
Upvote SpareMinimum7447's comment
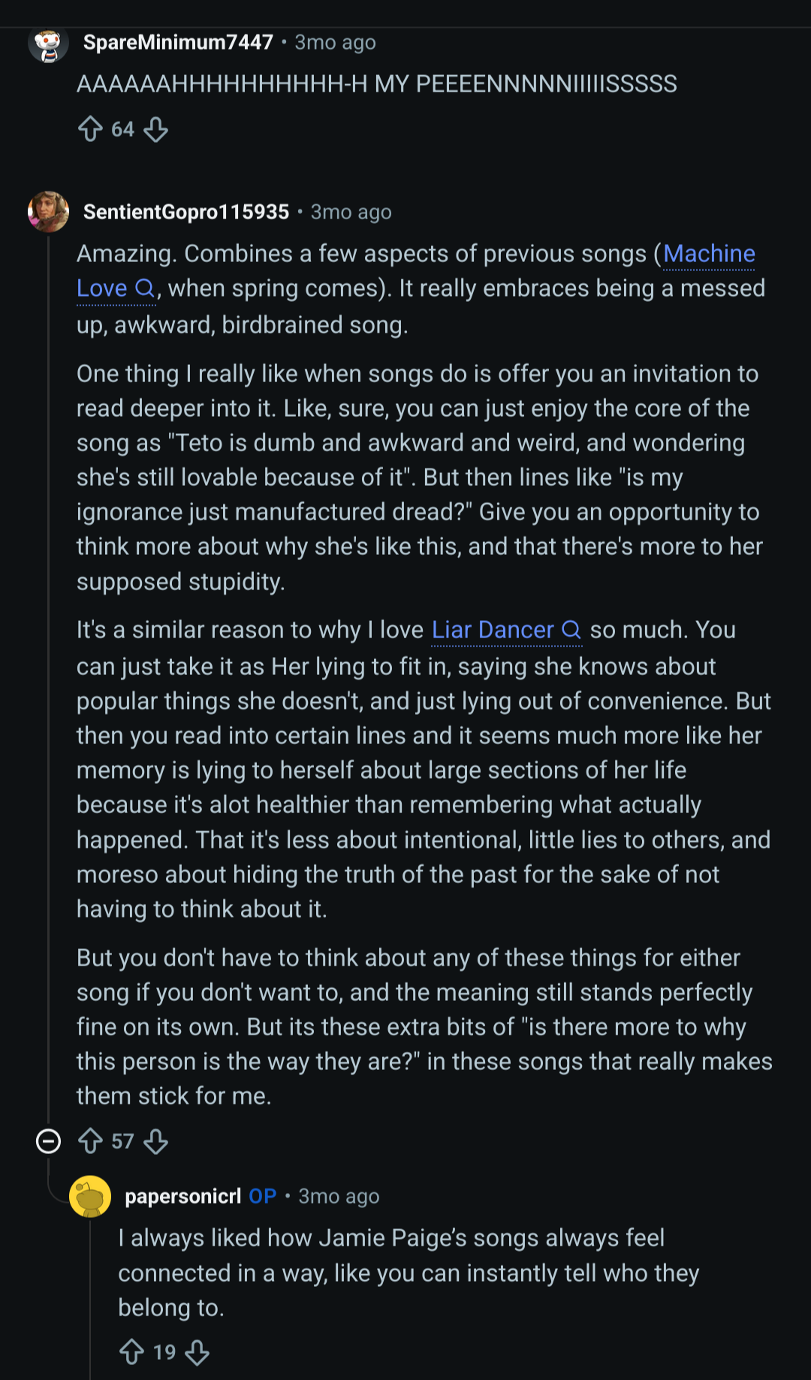[90, 129]
